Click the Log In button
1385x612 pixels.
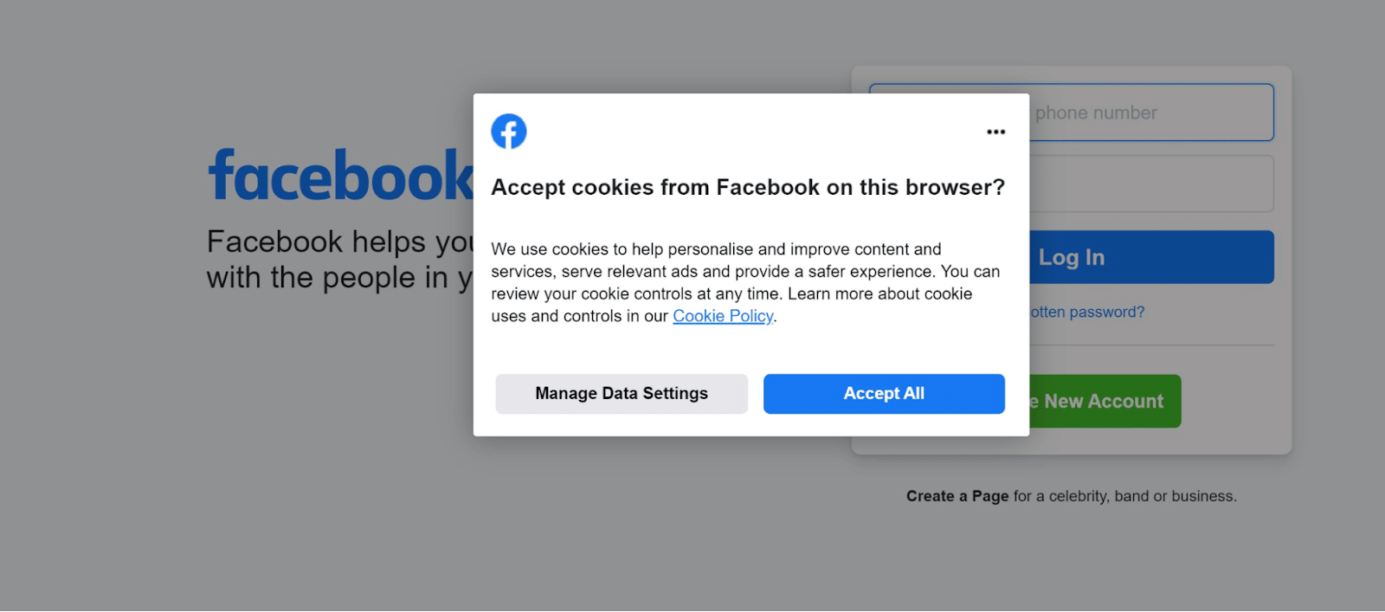pos(1071,256)
